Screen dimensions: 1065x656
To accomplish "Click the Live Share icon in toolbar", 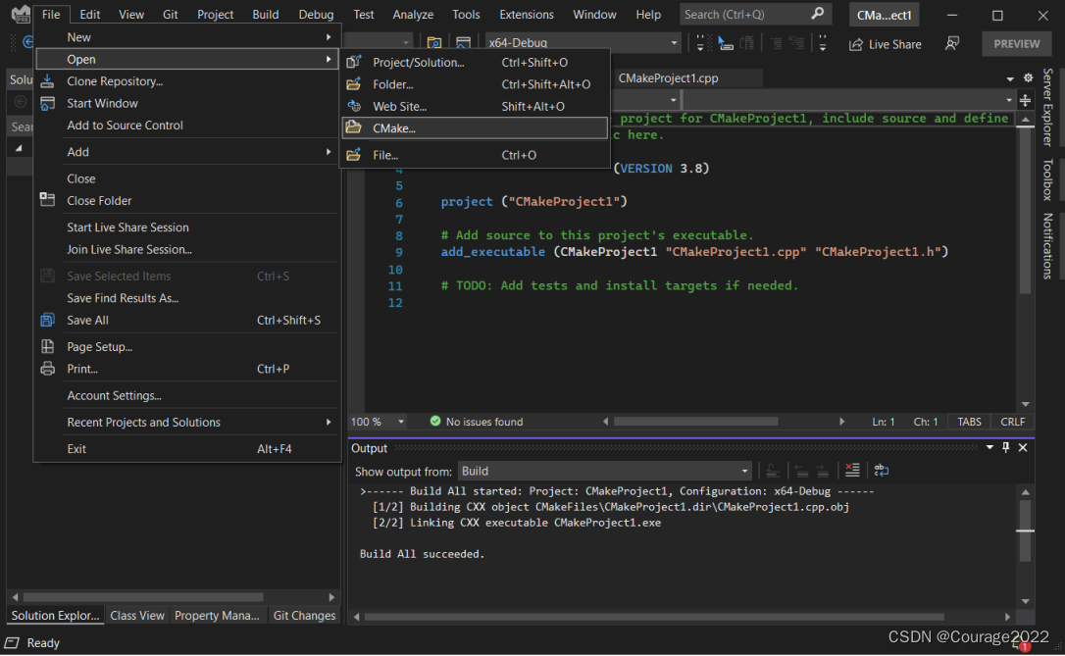I will [x=855, y=44].
